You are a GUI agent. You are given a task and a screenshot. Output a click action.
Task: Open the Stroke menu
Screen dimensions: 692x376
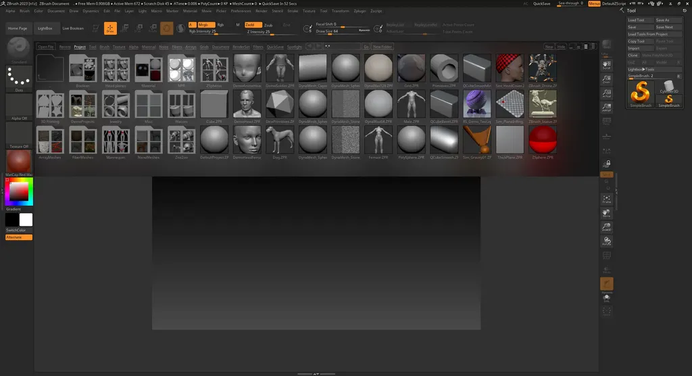[x=293, y=11]
